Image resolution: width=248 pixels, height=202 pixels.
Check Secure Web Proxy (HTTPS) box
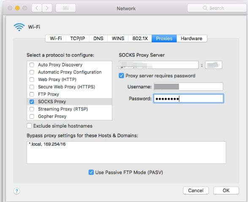32,87
